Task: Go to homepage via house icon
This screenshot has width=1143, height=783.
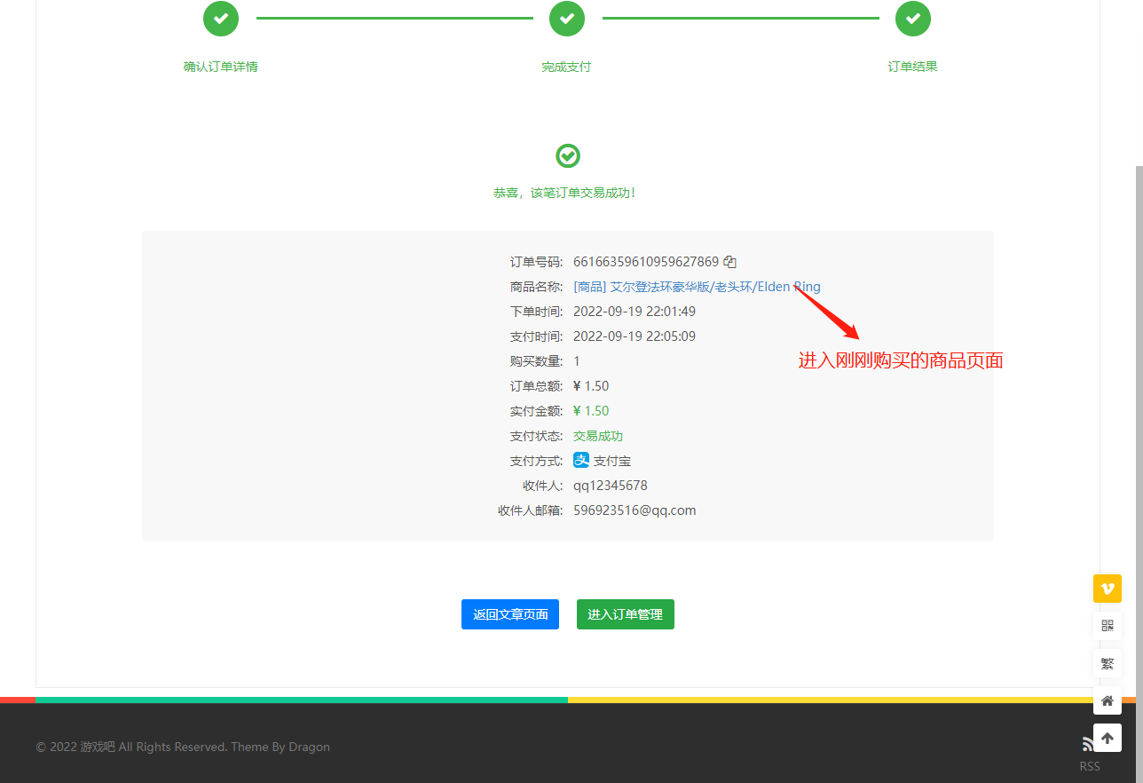Action: click(x=1108, y=700)
